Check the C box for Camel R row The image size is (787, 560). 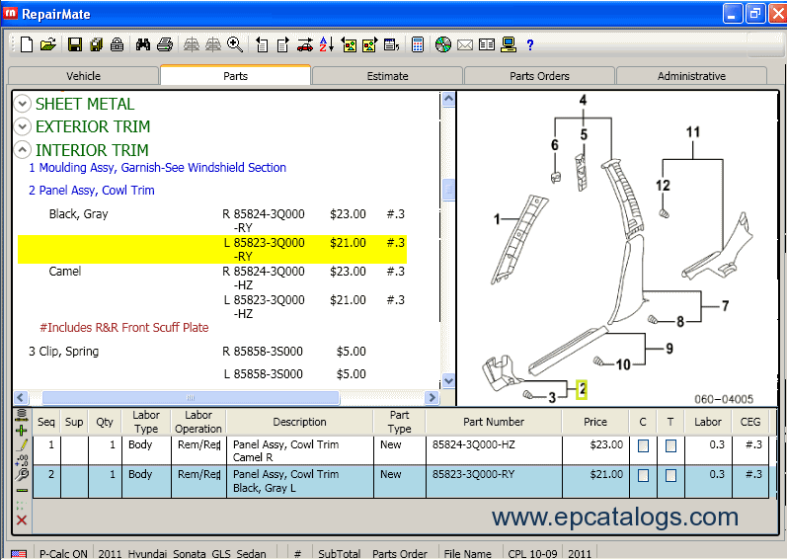coord(643,445)
